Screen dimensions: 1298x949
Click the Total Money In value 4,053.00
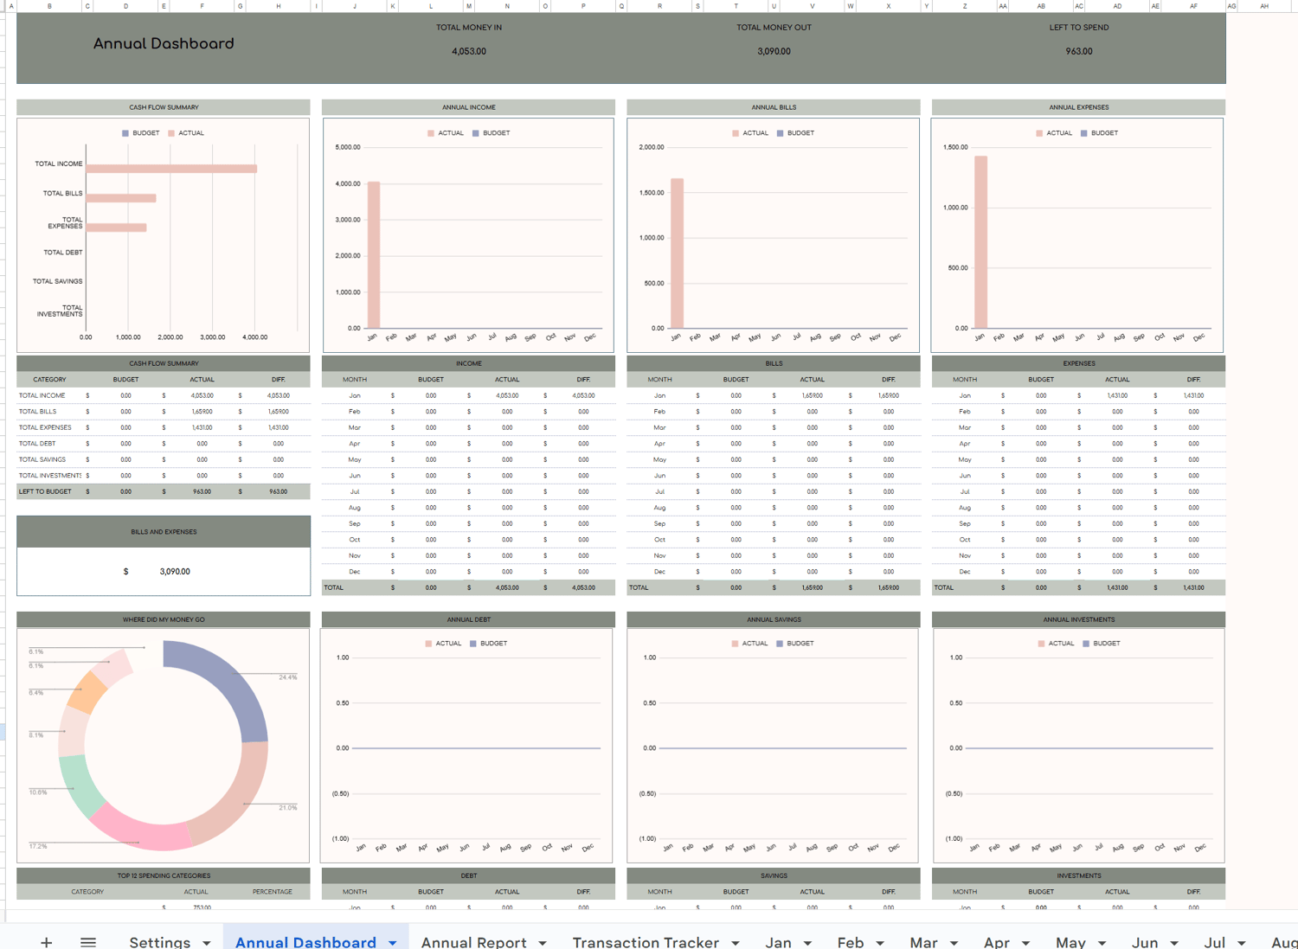469,51
